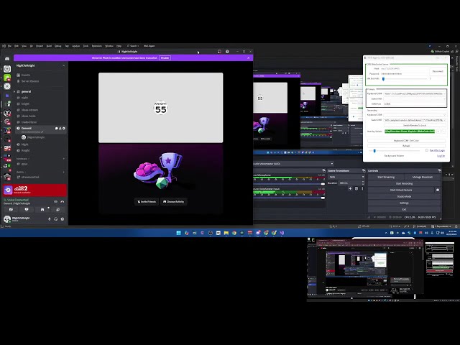Open Primary Switch HID dropdown
Screen dimensions: 460x345
pos(415,99)
